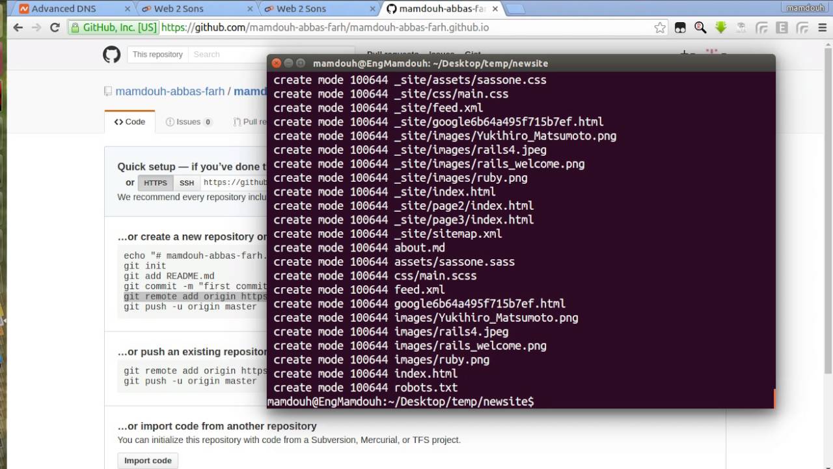Image resolution: width=833 pixels, height=469 pixels.
Task: Click the black mask extension icon
Action: (x=680, y=27)
